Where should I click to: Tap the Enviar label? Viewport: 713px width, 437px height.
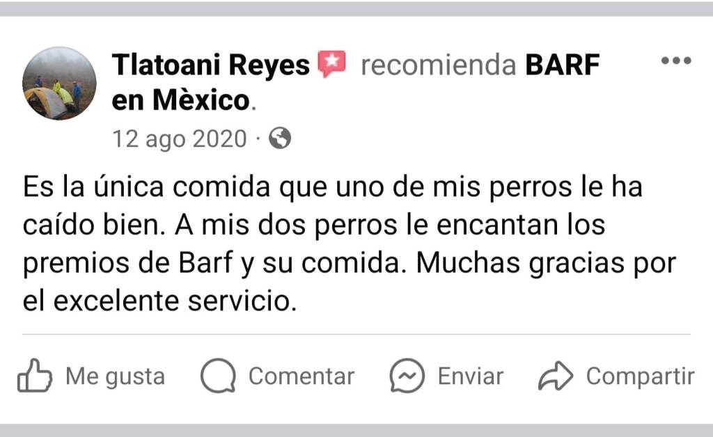470,376
